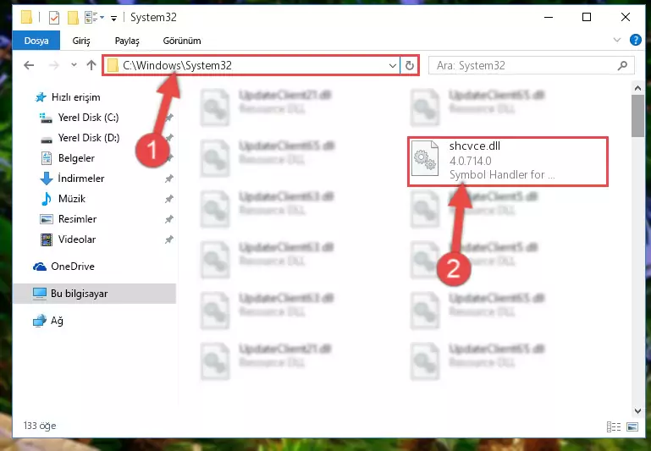The width and height of the screenshot is (651, 451).
Task: Open the Müzik folder
Action: (71, 199)
